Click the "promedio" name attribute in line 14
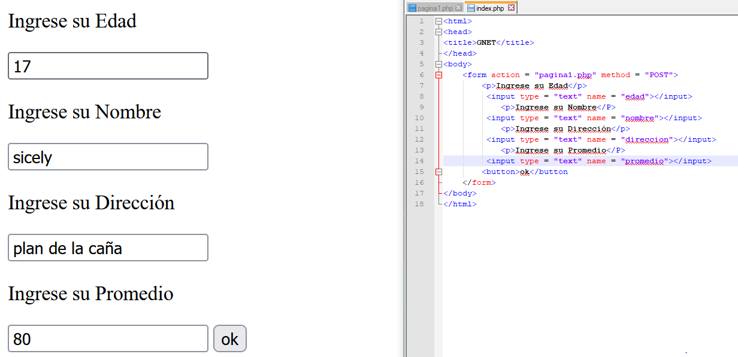The width and height of the screenshot is (738, 357). 645,161
